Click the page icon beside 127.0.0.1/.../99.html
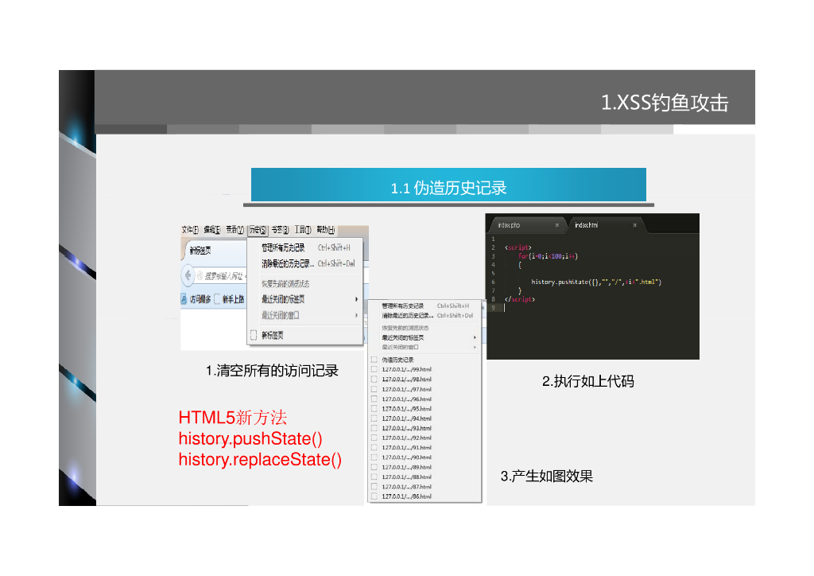Screen dimensions: 814x576 pyautogui.click(x=374, y=370)
